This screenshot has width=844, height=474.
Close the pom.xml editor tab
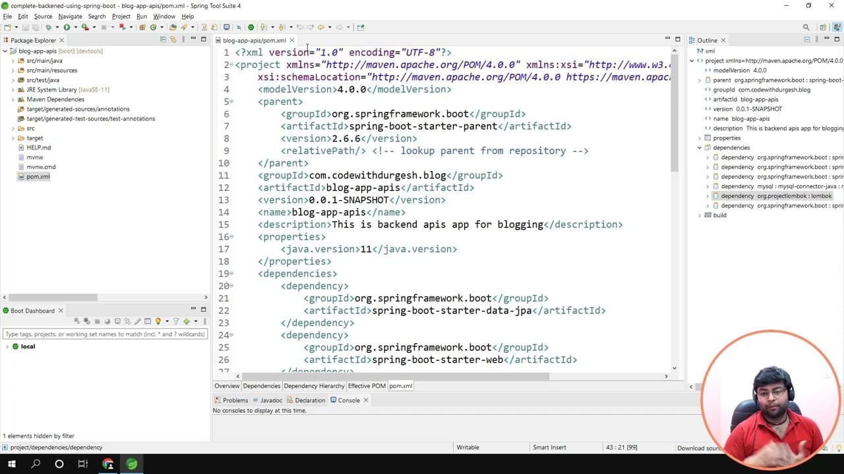pos(291,40)
